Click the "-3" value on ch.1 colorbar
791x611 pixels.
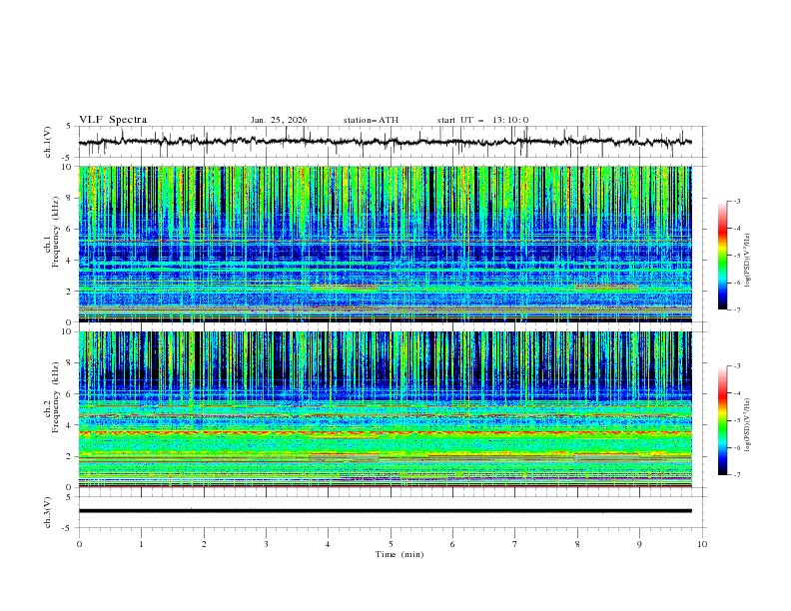736,201
